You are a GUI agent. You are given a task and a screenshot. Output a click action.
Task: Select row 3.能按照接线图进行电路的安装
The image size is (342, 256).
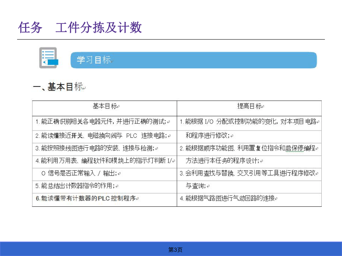[105, 149]
